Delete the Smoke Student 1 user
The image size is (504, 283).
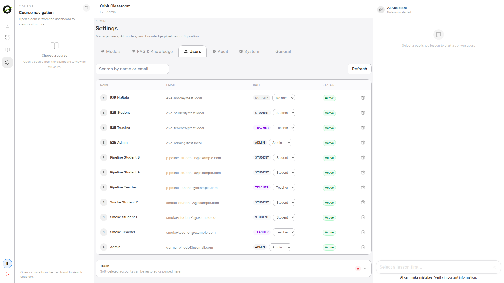click(x=363, y=217)
